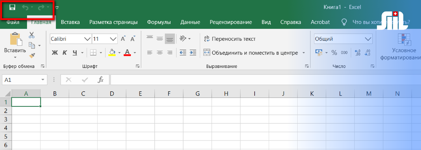Screen dimensions: 421x150
Task: Redo the last undone action
Action: click(41, 7)
